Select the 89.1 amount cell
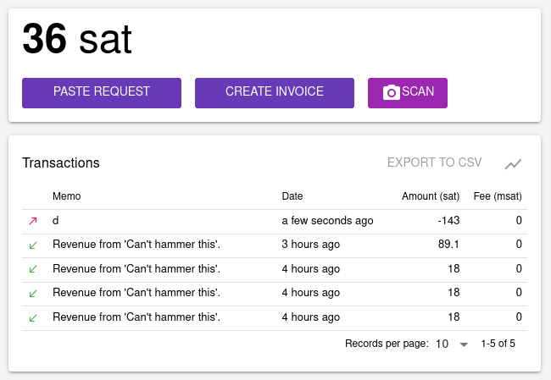 click(448, 245)
